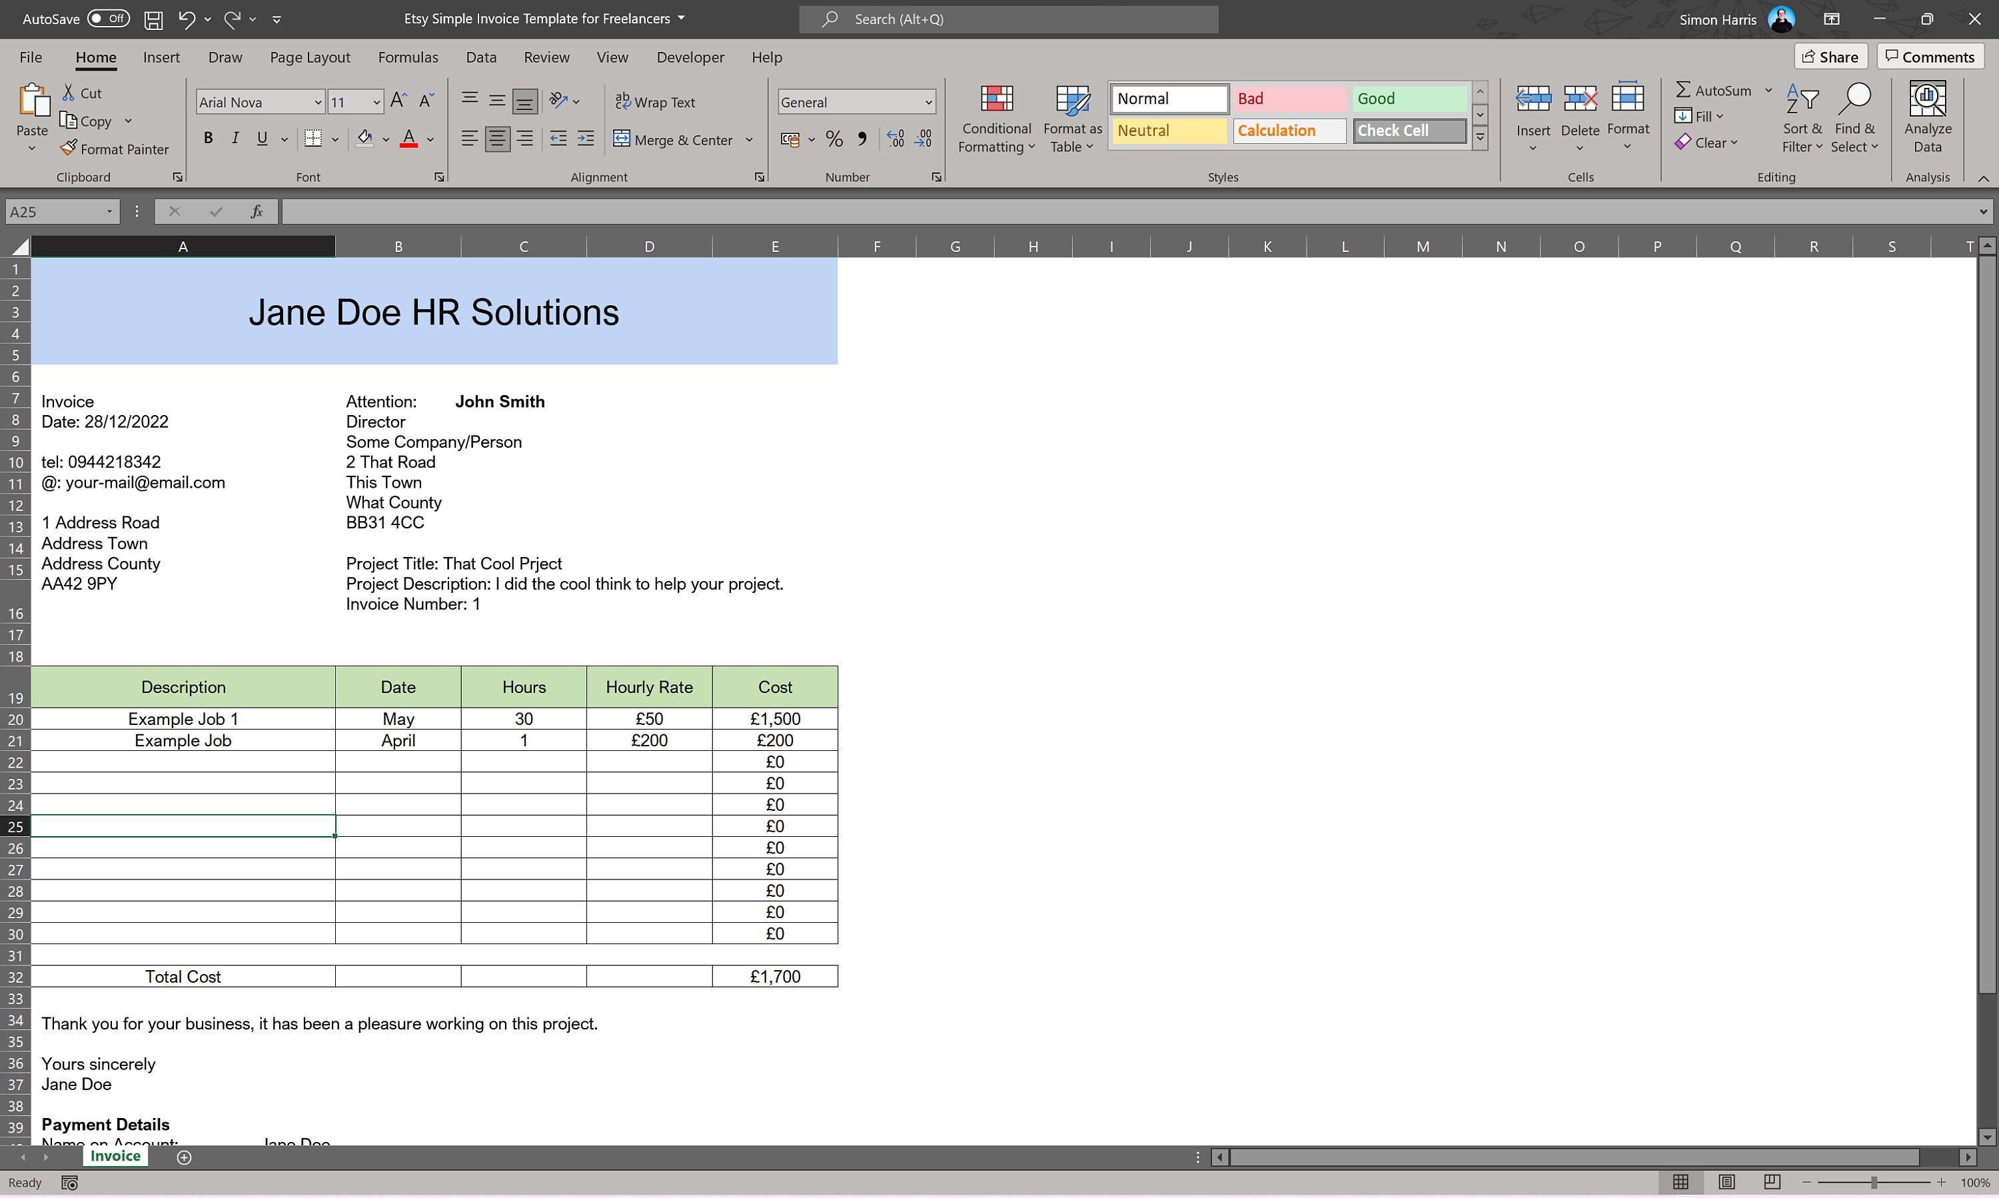Open Conditional Formatting options

pyautogui.click(x=996, y=118)
